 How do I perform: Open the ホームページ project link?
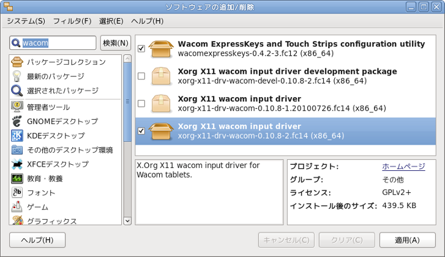403,167
